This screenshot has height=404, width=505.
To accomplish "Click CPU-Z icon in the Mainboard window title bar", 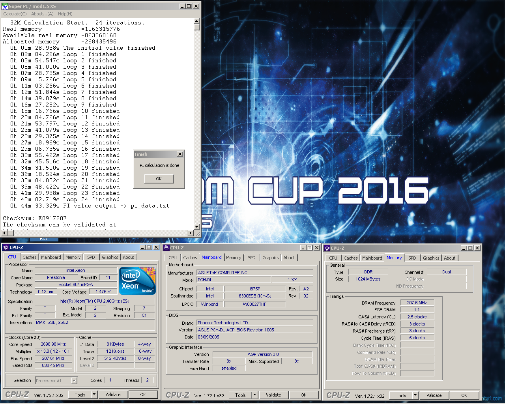I will pyautogui.click(x=166, y=248).
